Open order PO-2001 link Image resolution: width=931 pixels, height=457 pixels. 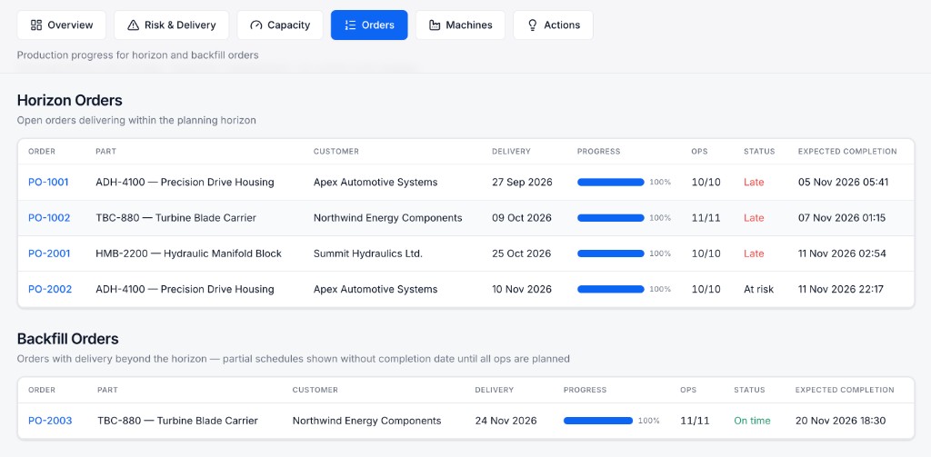coord(49,253)
